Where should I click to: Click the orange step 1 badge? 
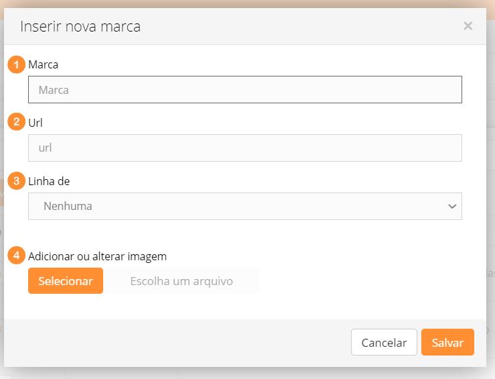coord(16,64)
